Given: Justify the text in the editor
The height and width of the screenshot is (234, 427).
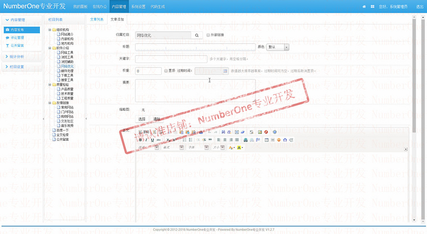Looking at the screenshot, I should 237,140.
